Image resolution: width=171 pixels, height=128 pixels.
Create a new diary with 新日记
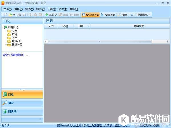tap(51, 15)
